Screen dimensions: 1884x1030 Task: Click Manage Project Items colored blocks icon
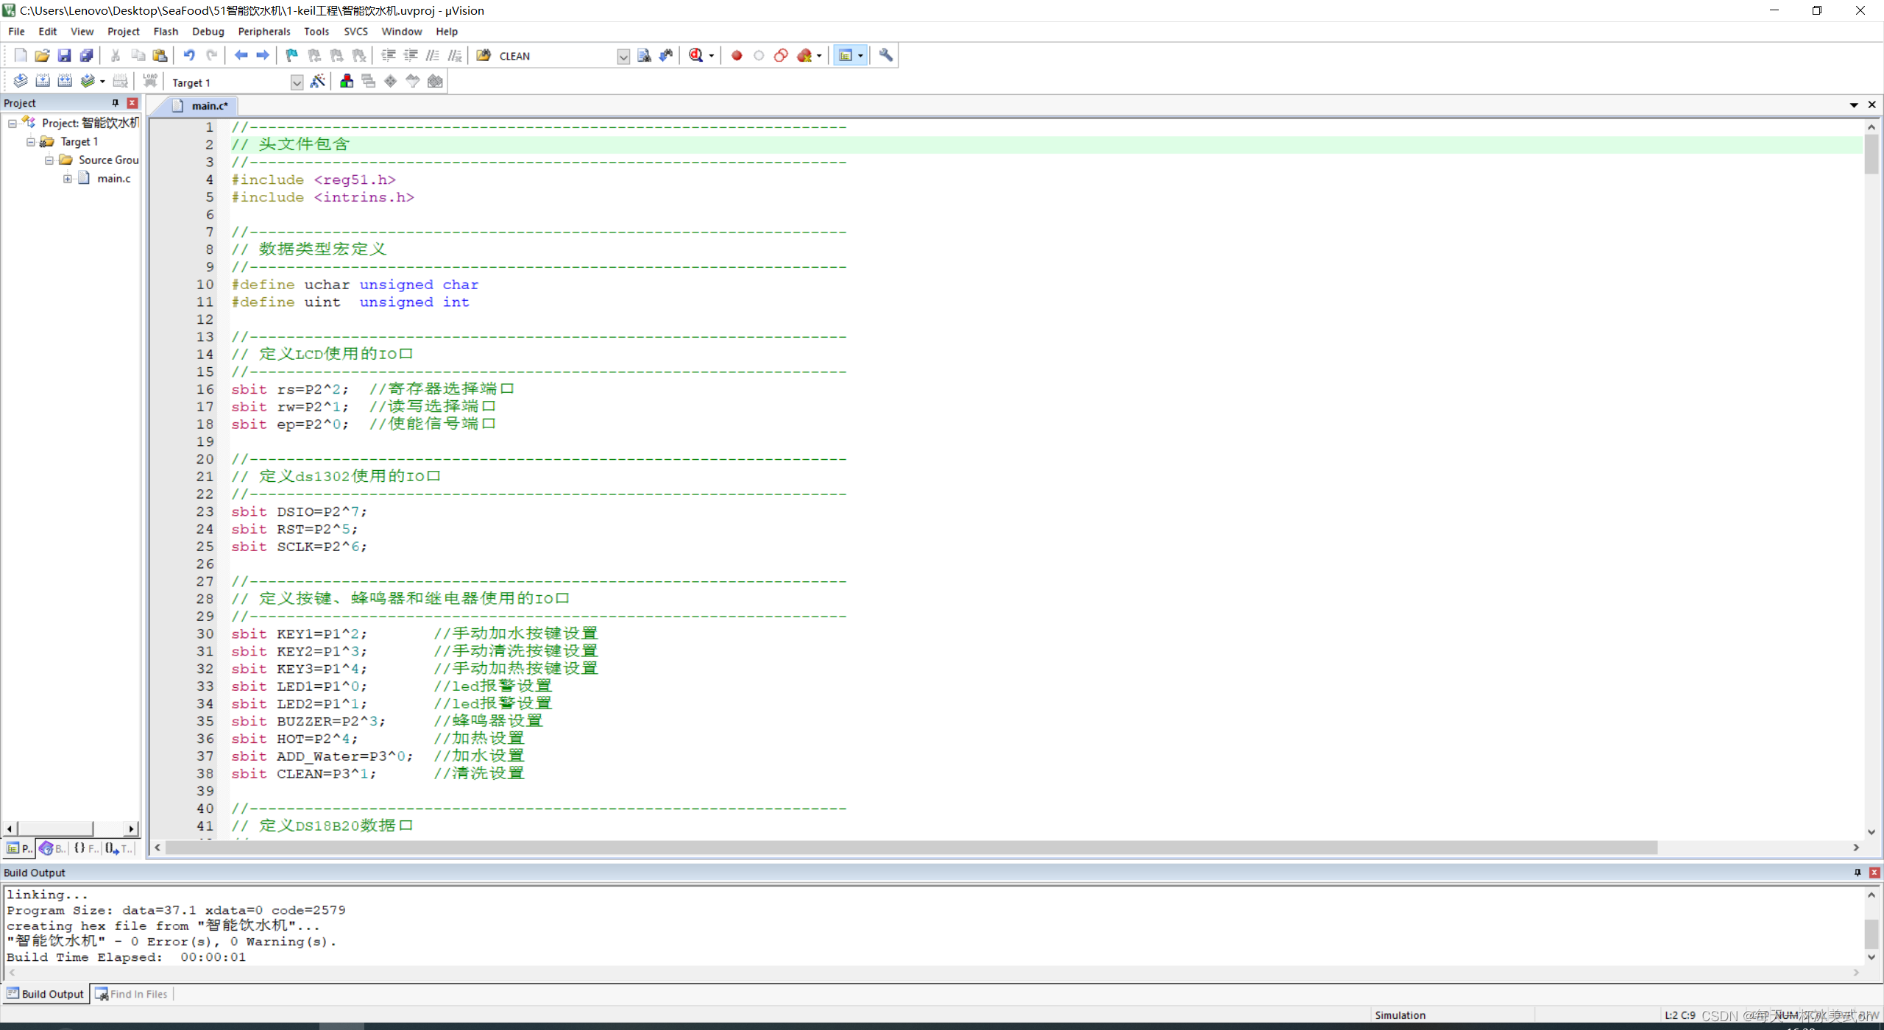coord(347,82)
